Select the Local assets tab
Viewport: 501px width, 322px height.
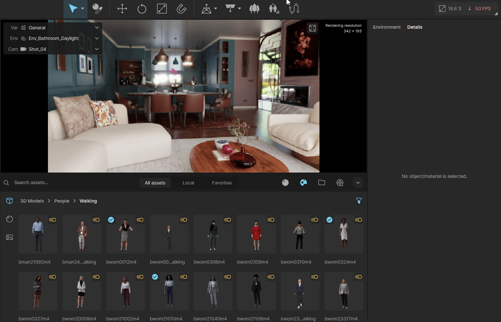[188, 183]
